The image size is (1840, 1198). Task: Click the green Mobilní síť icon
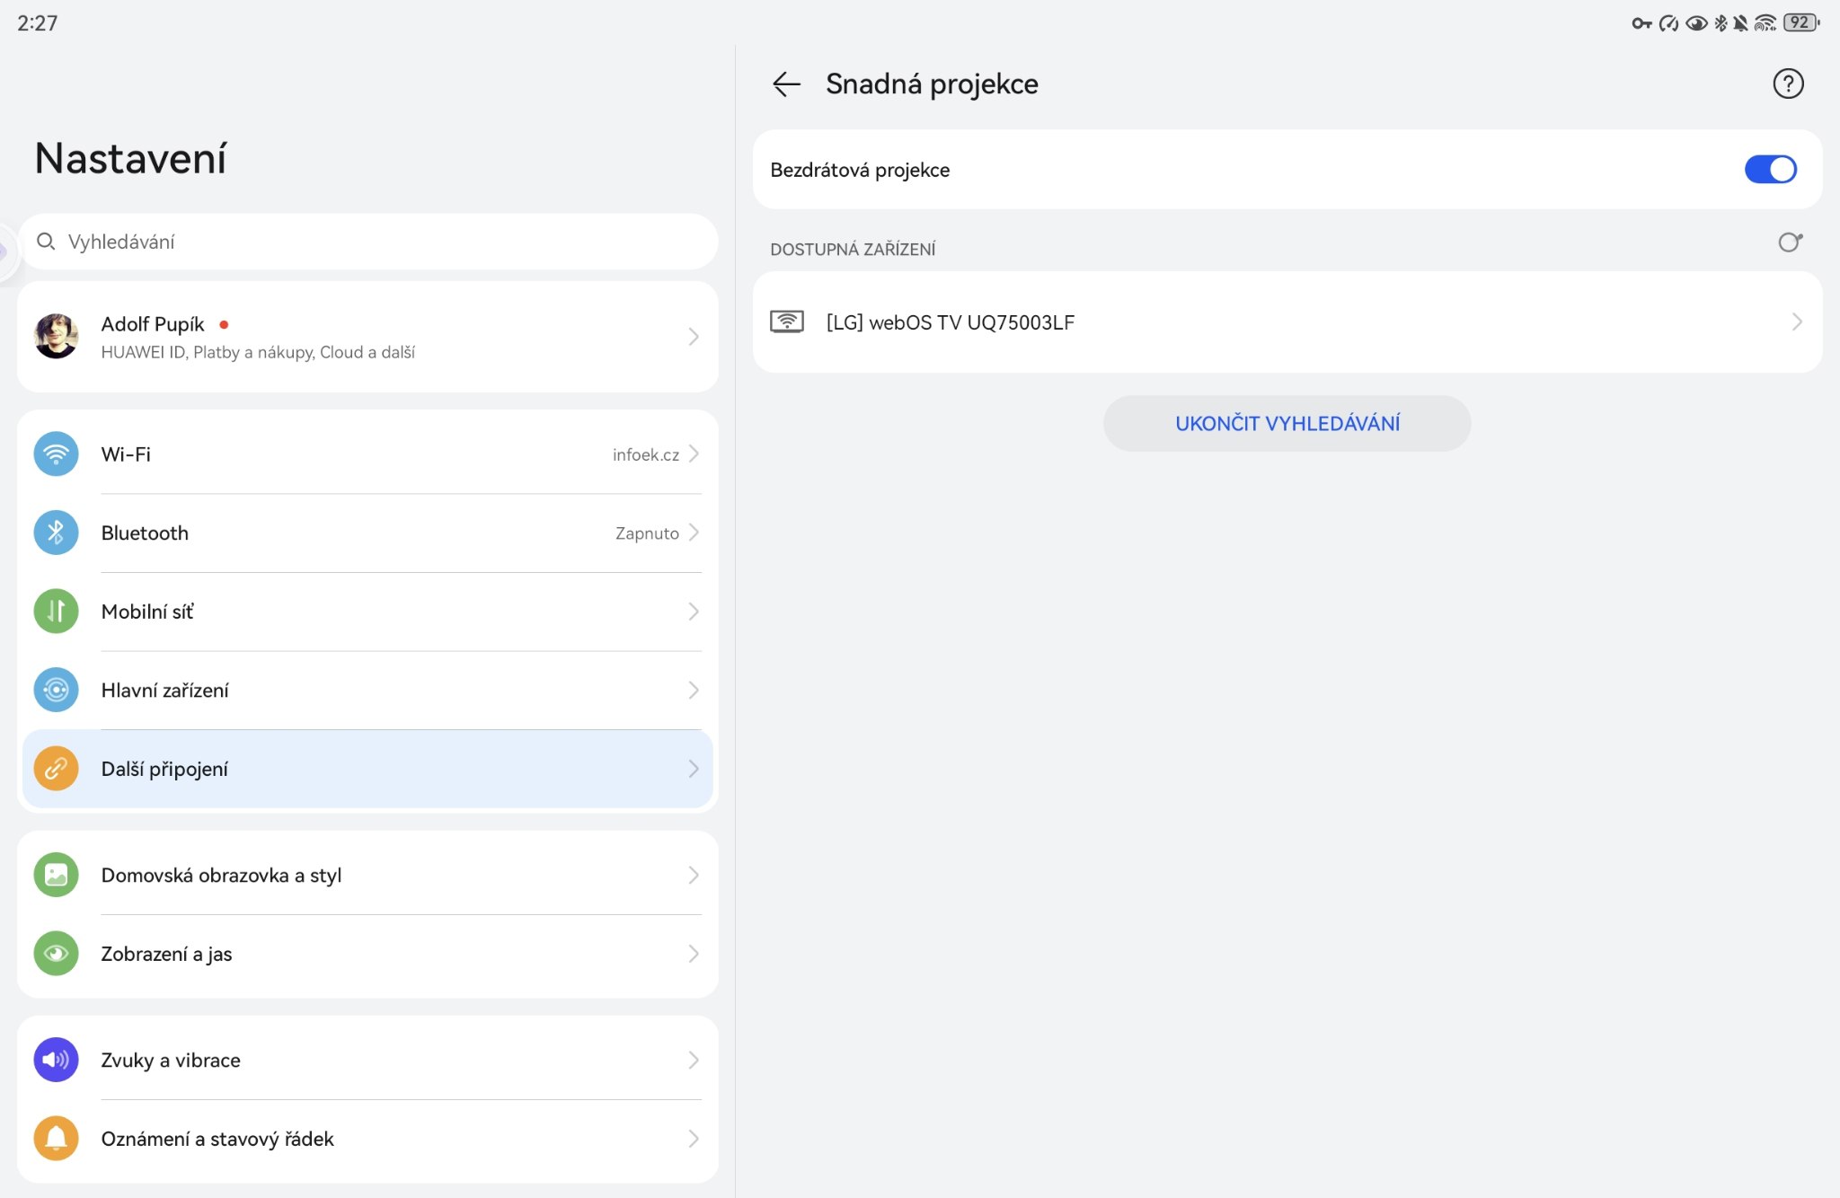[x=56, y=612]
